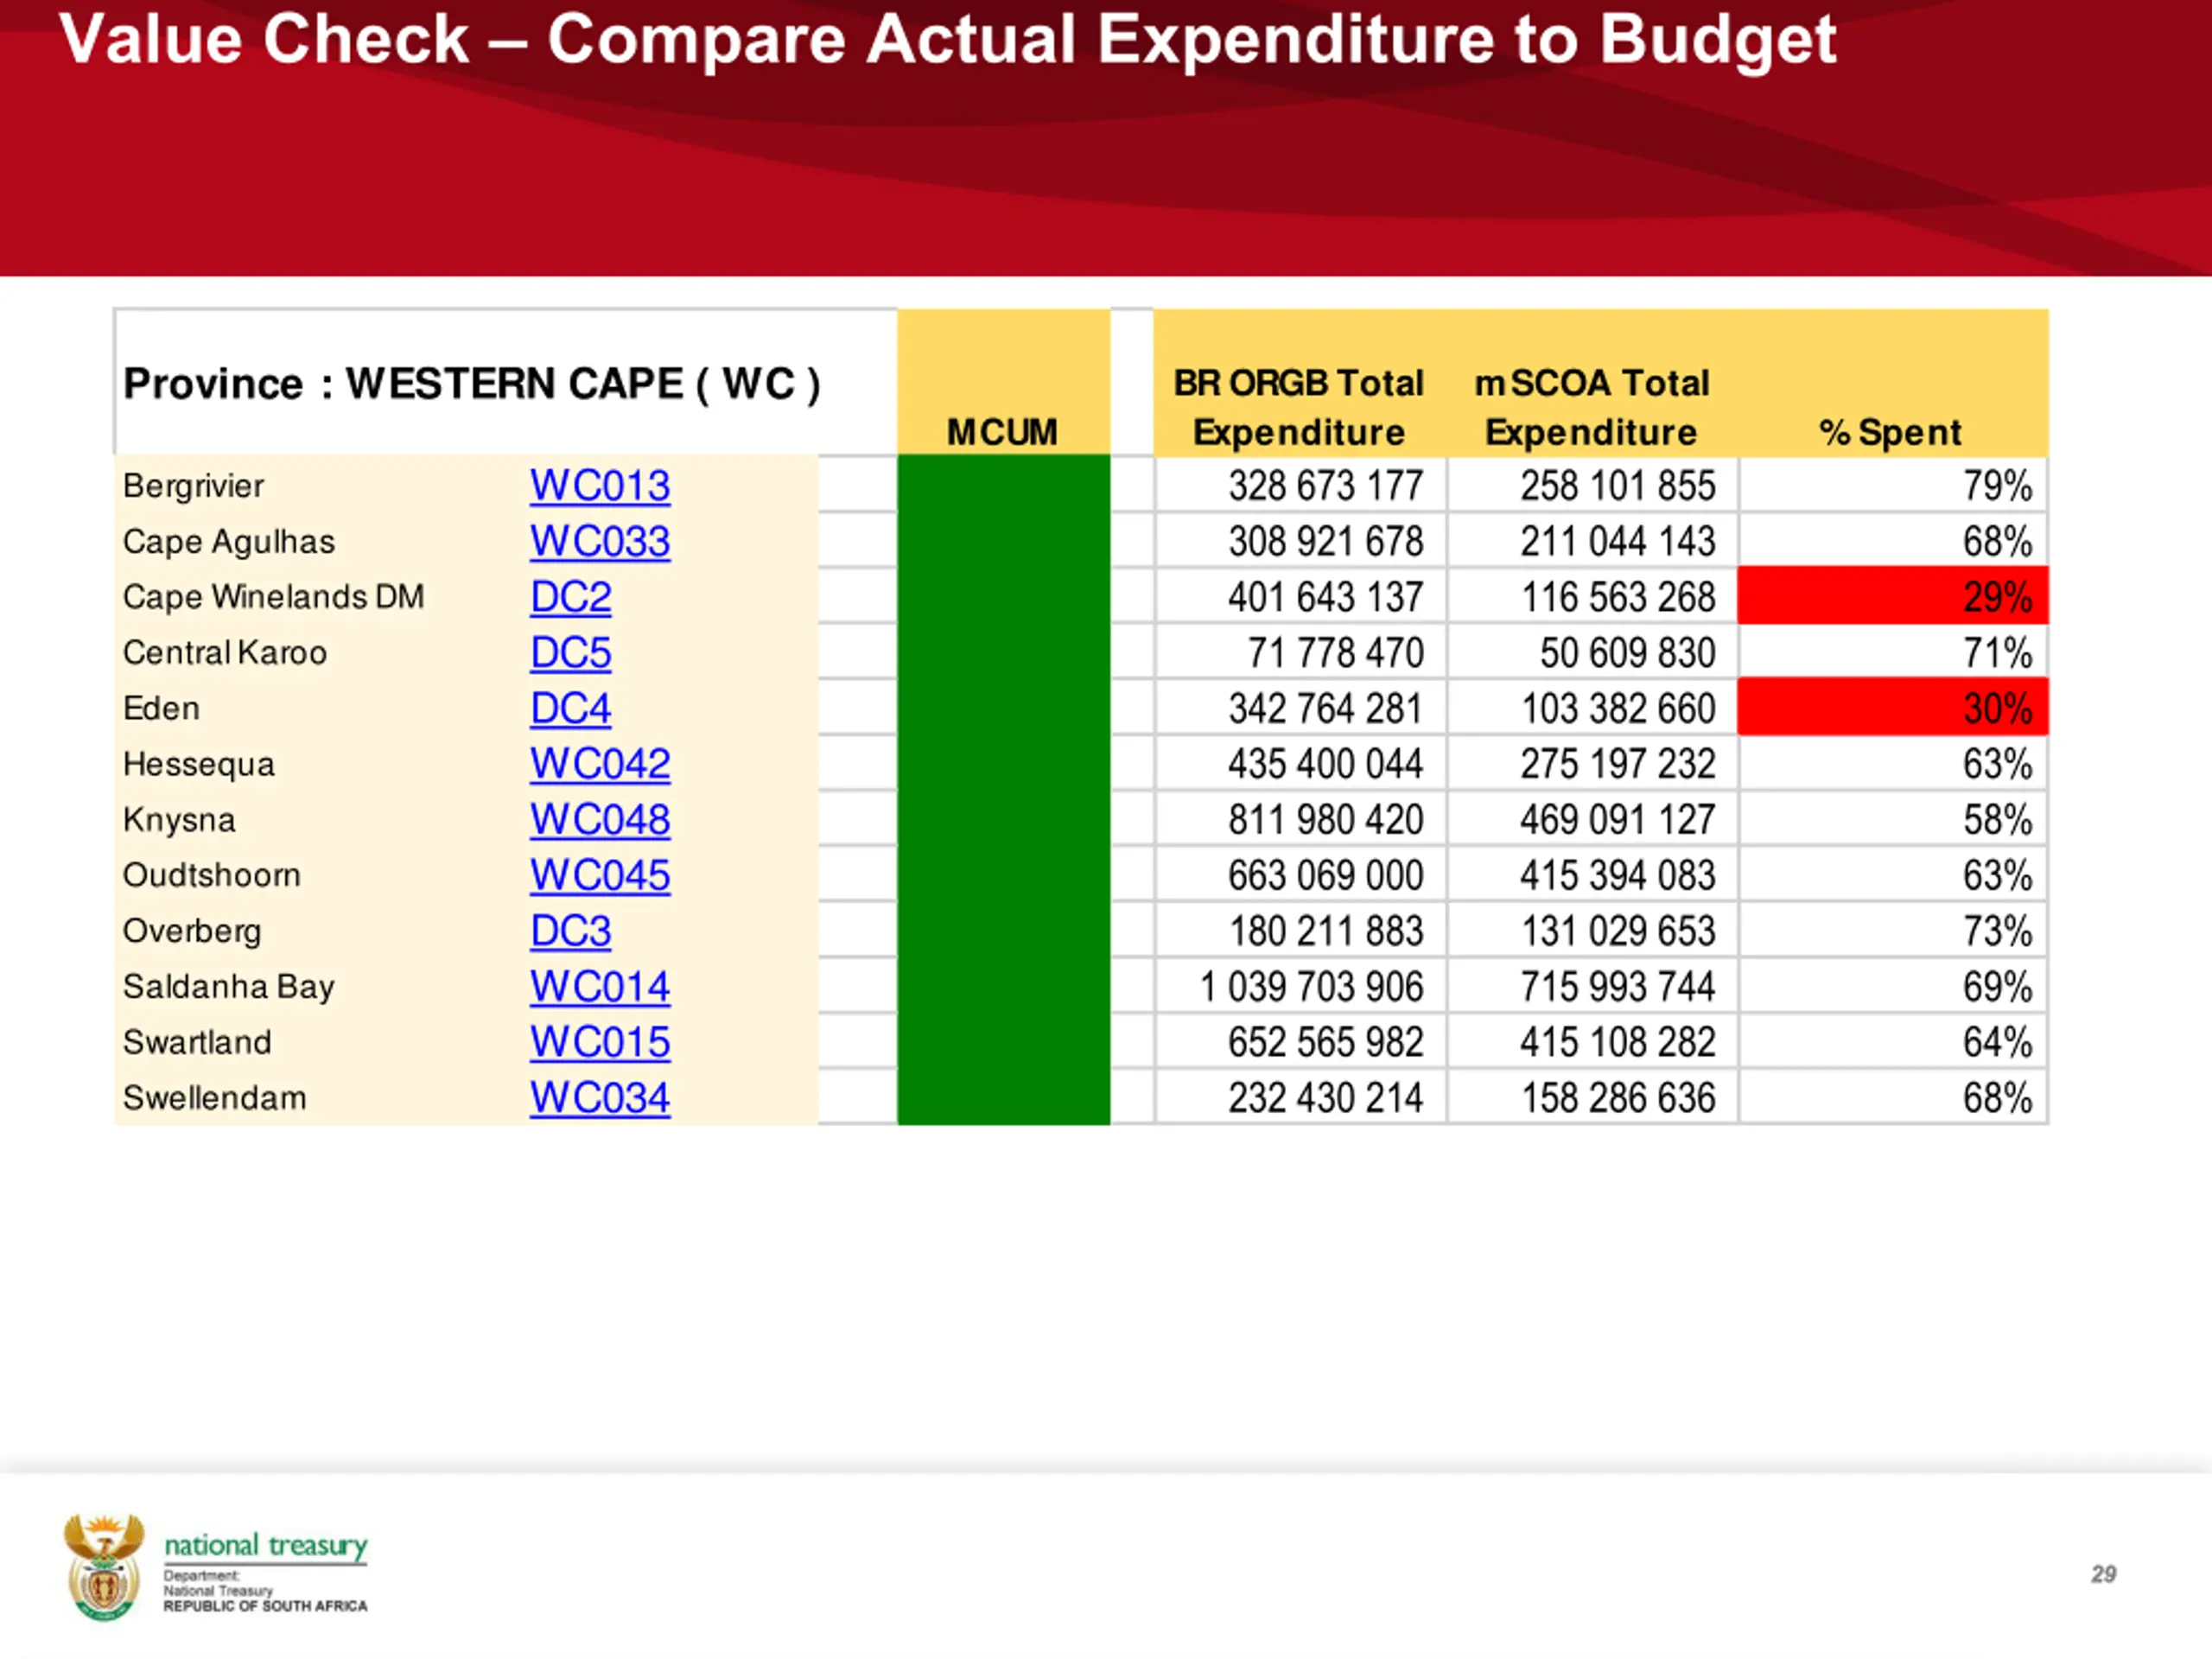Screen dimensions: 2212x1659
Task: Open the WC045 link for Oudtshoorn
Action: (600, 876)
